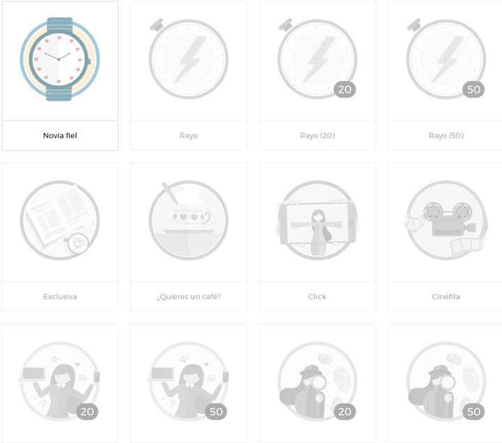
Task: Open the detective magnifier badge marked 50
Action: coord(446,381)
